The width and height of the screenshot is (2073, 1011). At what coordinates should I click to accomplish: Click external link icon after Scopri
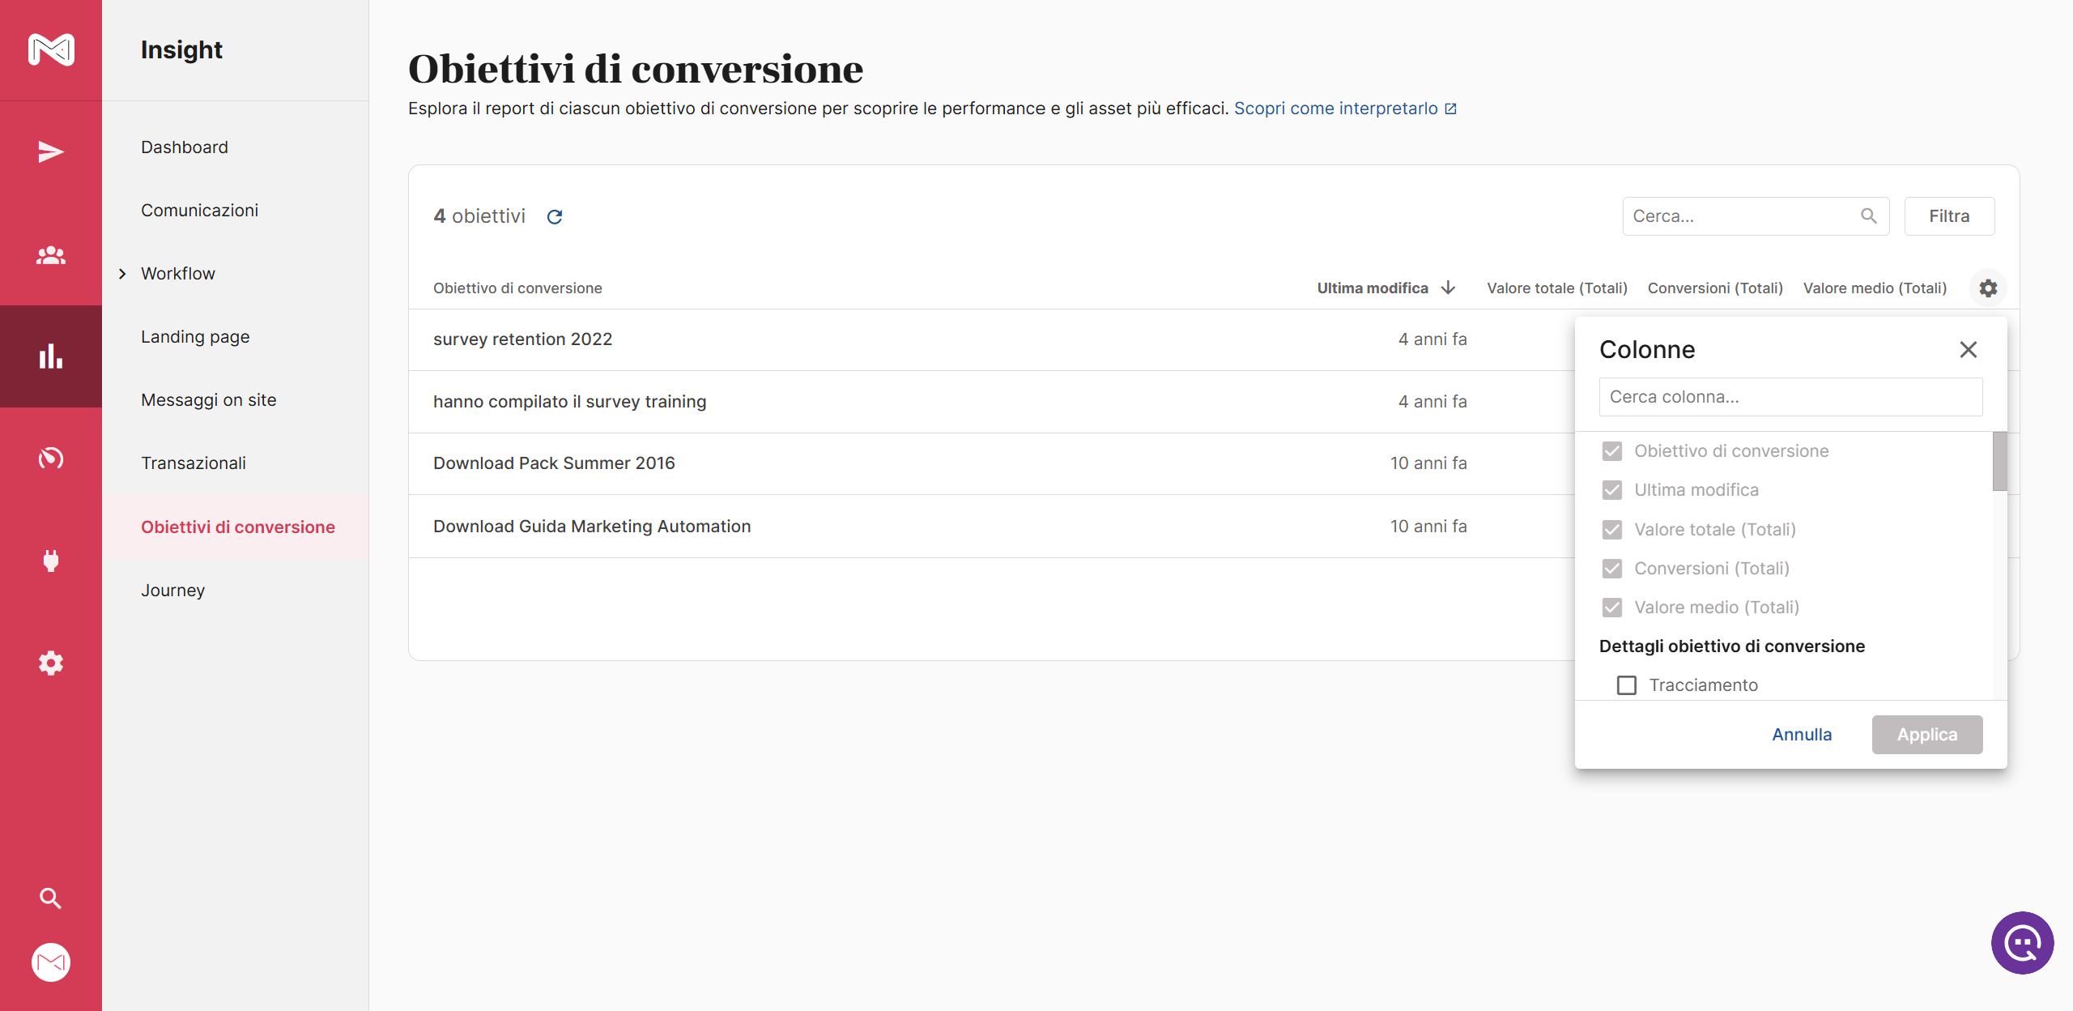click(1451, 109)
